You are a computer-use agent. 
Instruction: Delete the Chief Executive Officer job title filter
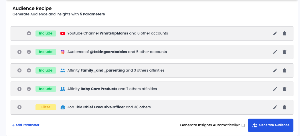point(285,107)
